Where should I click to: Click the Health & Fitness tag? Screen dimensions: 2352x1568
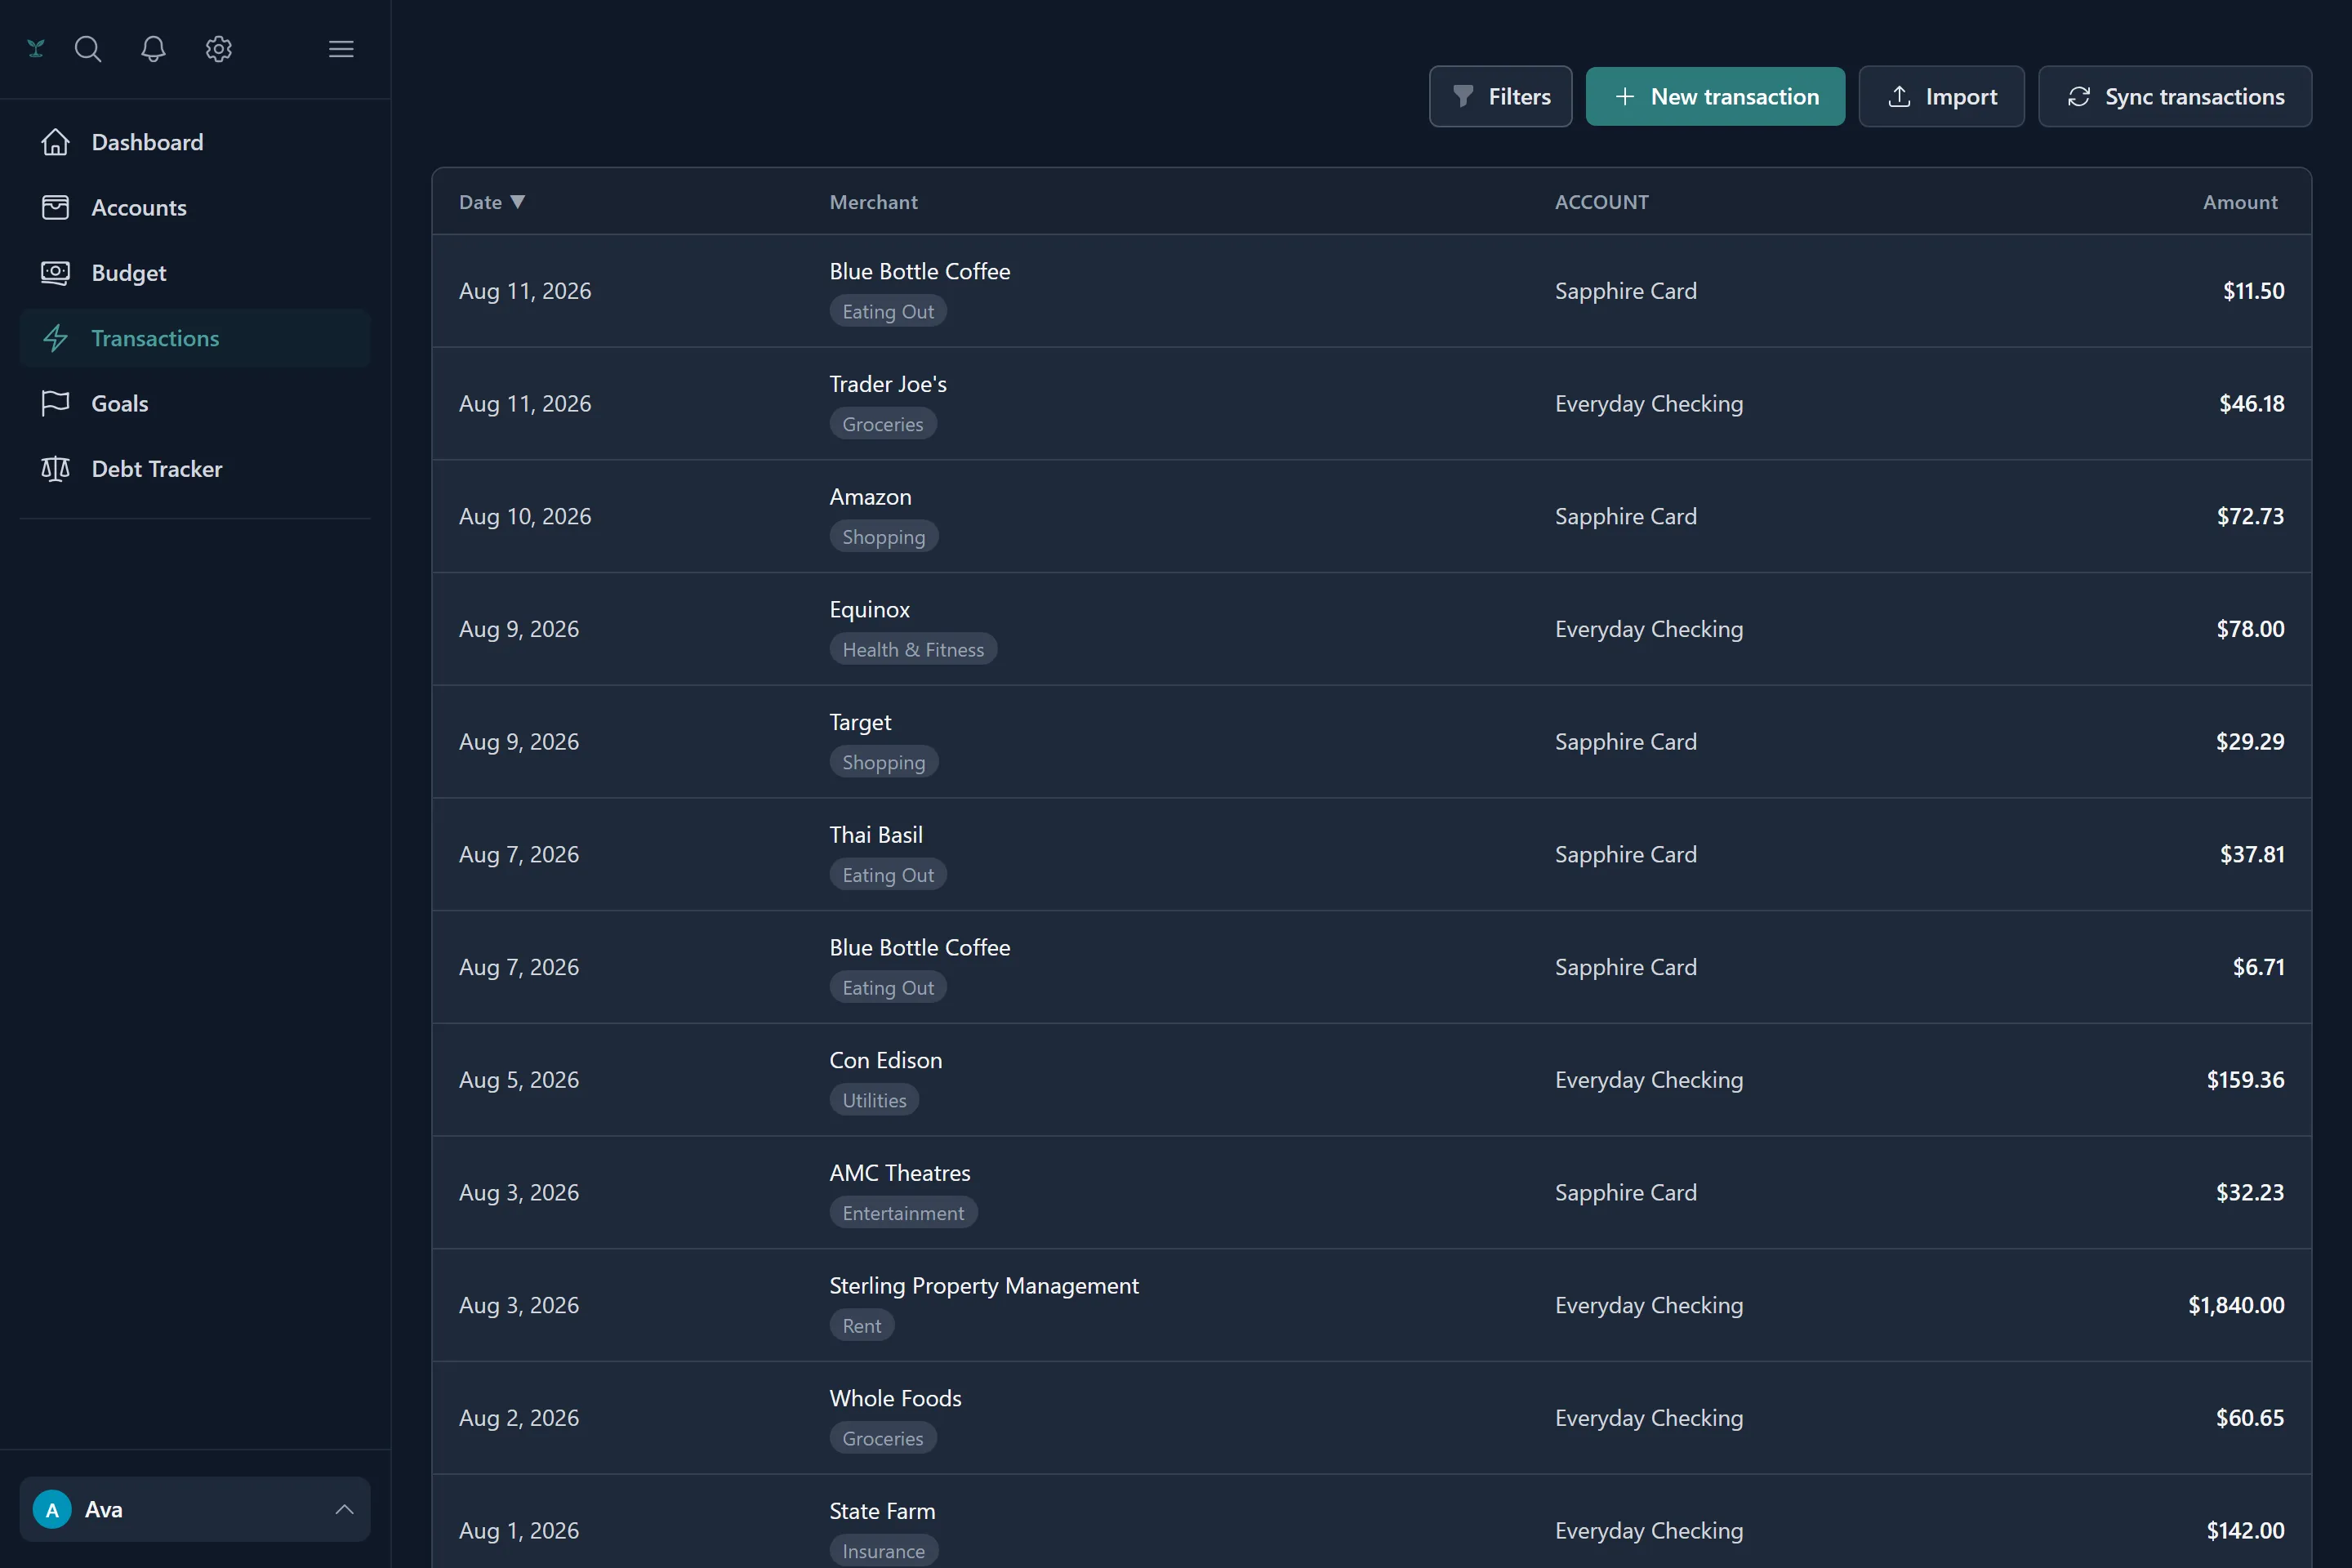click(x=913, y=649)
